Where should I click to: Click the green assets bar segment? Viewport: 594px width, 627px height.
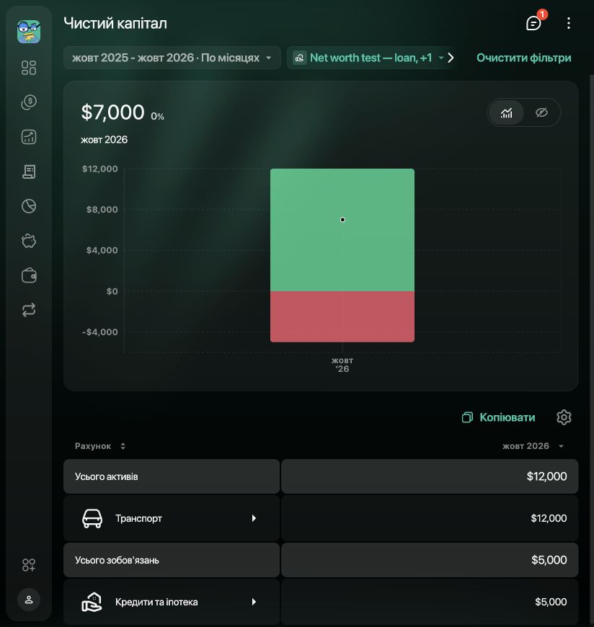(x=342, y=230)
